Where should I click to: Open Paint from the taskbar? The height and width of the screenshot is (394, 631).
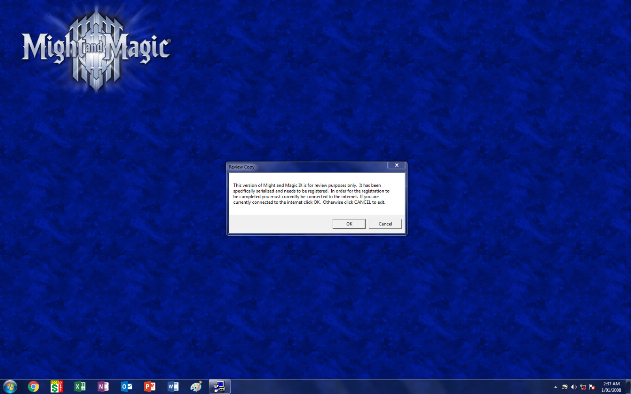point(196,387)
